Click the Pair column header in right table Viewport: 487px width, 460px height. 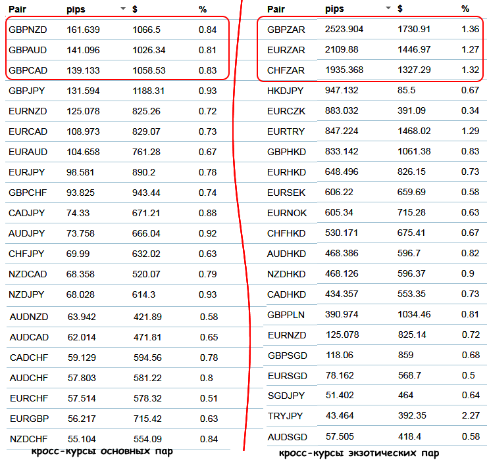(276, 9)
